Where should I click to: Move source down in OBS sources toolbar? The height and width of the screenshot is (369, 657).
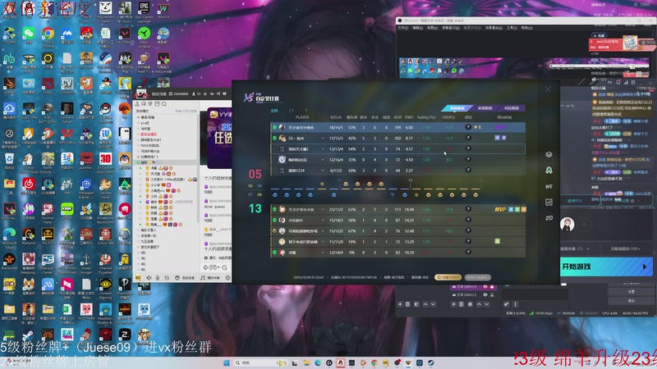[x=486, y=304]
